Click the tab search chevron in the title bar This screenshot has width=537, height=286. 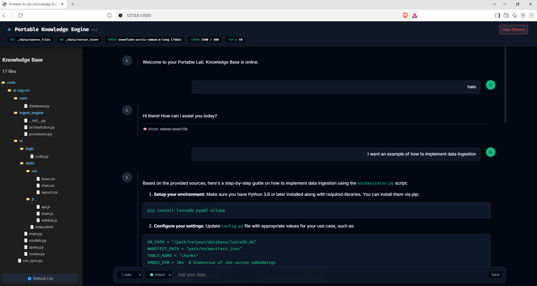click(495, 4)
